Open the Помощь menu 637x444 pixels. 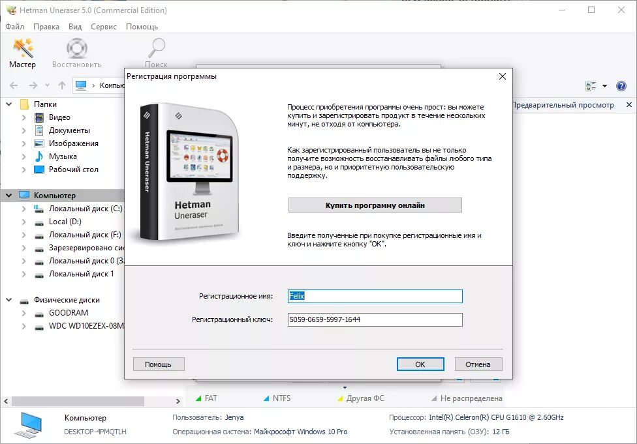click(x=142, y=26)
